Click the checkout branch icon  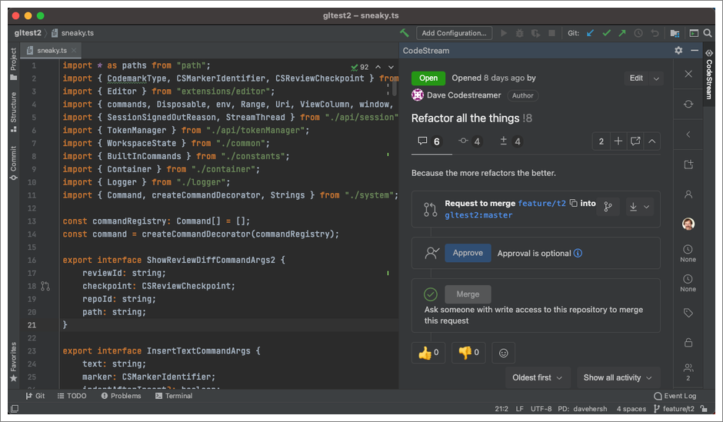pyautogui.click(x=608, y=207)
